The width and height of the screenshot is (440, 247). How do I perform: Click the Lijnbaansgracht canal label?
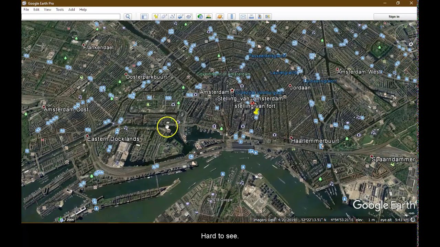(x=320, y=81)
